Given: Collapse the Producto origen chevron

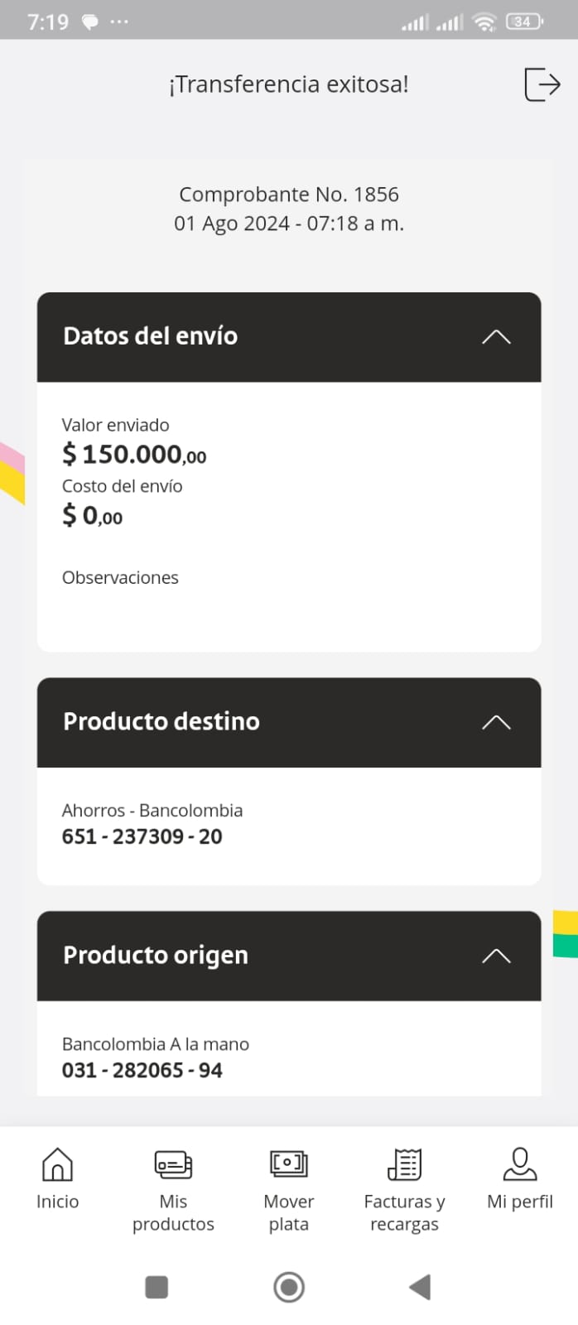Looking at the screenshot, I should pyautogui.click(x=496, y=956).
